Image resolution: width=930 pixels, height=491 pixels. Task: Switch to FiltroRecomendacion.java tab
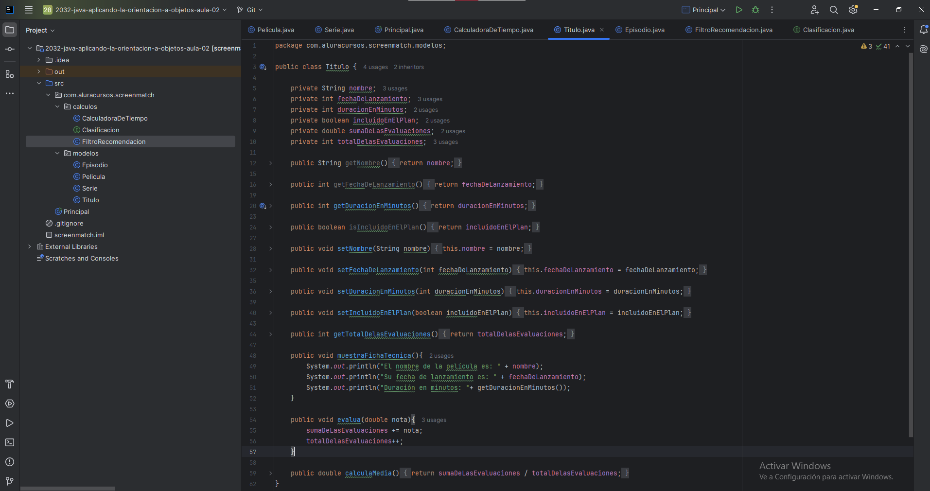[x=729, y=30]
